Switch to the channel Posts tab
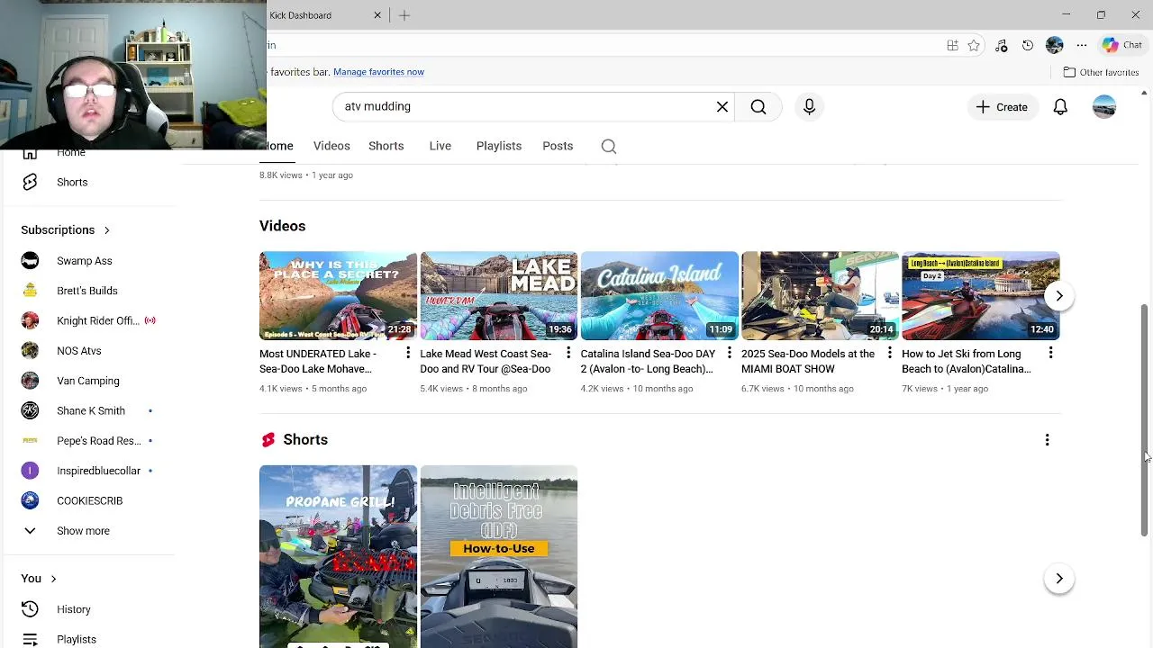Screen dimensions: 1153x648 point(558,146)
